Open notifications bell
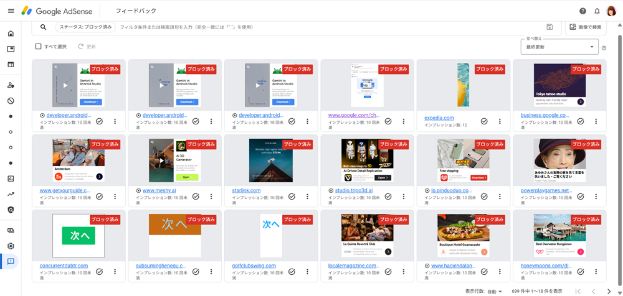 tap(597, 11)
